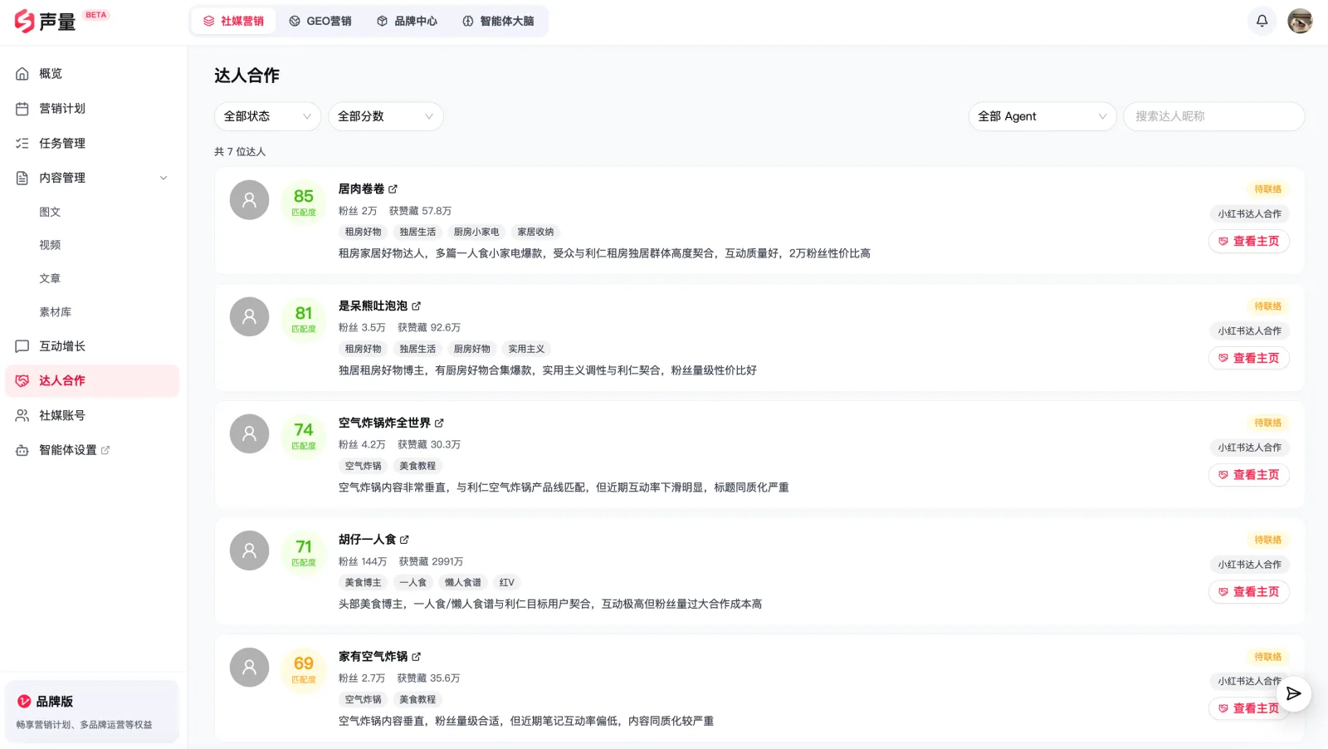
Task: Switch to the 社媒营销 tab
Action: [233, 21]
